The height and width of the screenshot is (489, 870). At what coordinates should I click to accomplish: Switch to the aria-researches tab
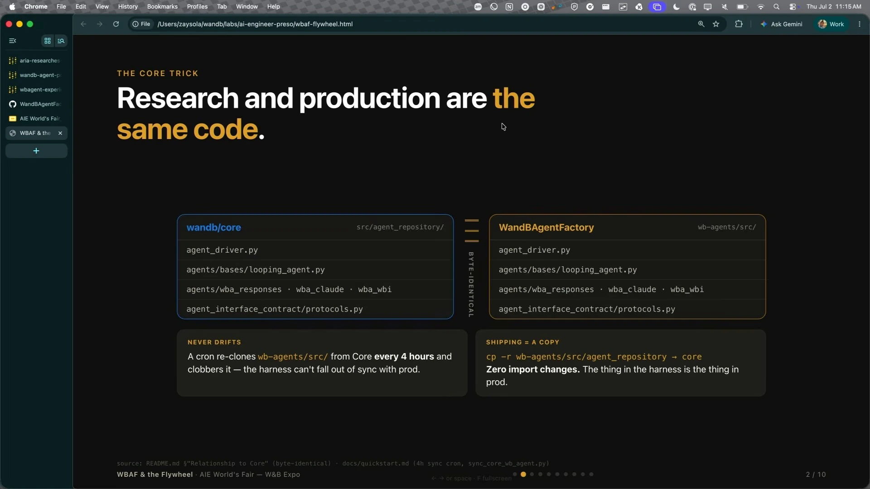point(36,61)
